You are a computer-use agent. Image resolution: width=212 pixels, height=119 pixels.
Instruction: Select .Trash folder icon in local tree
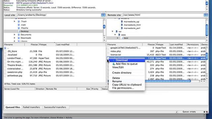(19, 21)
